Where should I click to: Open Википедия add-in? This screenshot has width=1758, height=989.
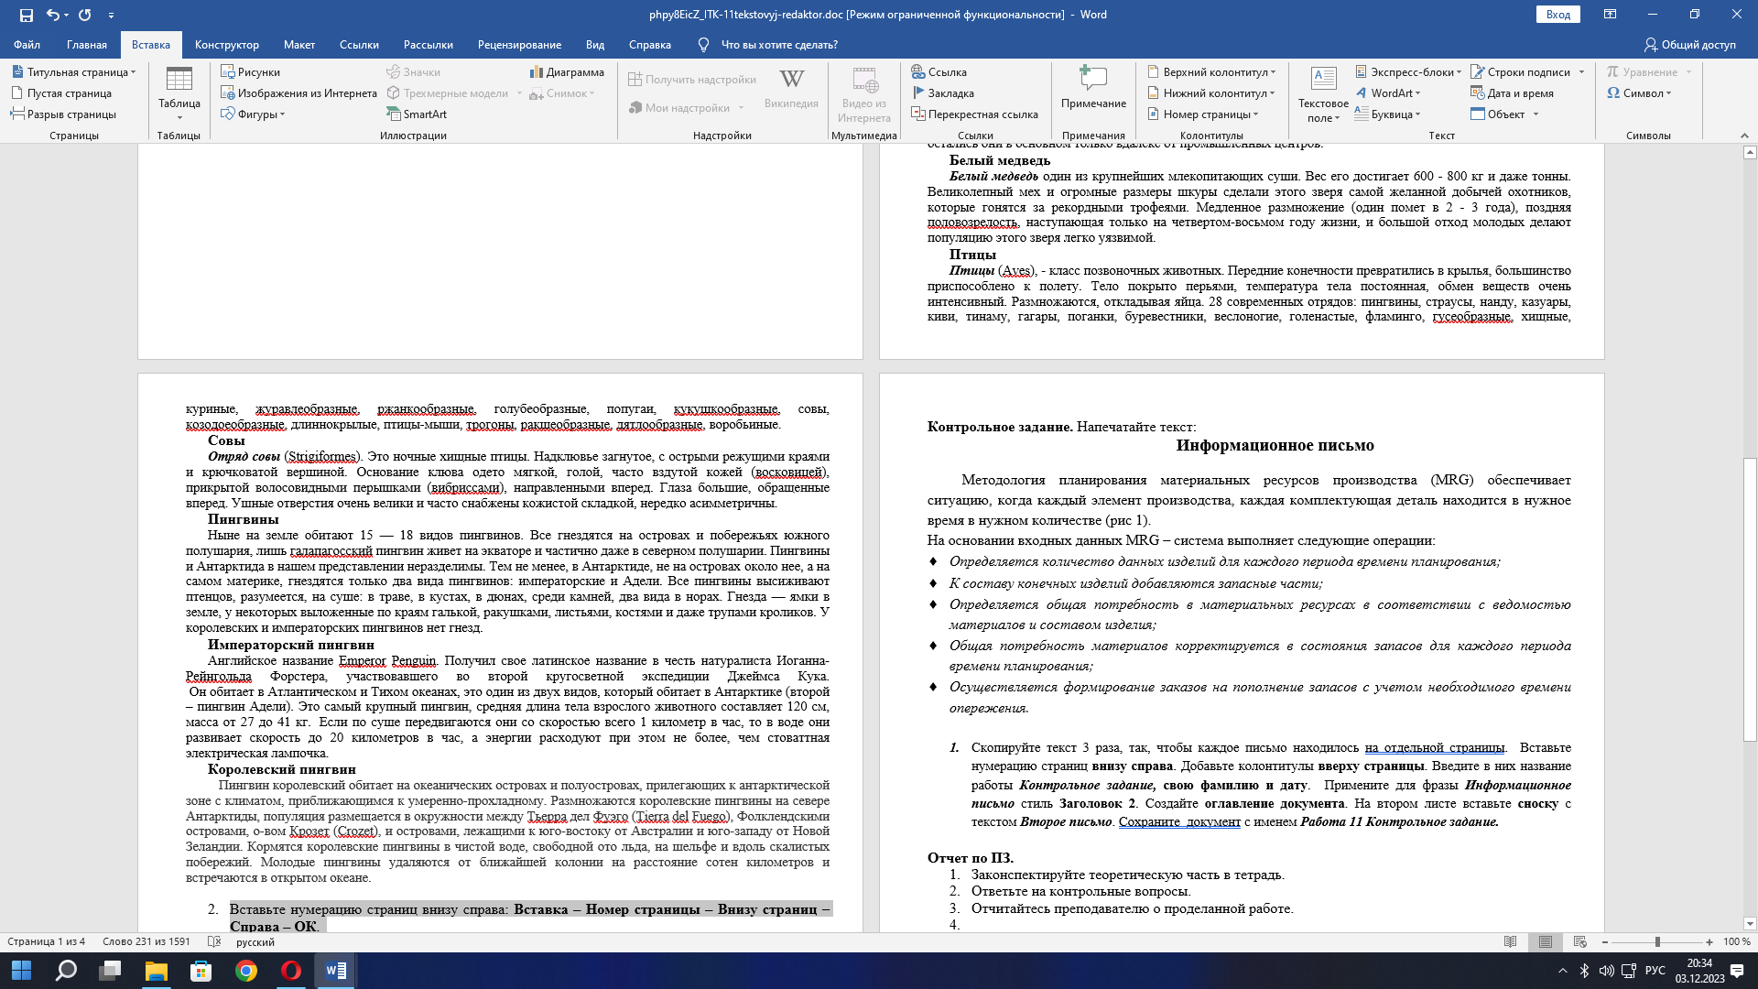pos(791,88)
